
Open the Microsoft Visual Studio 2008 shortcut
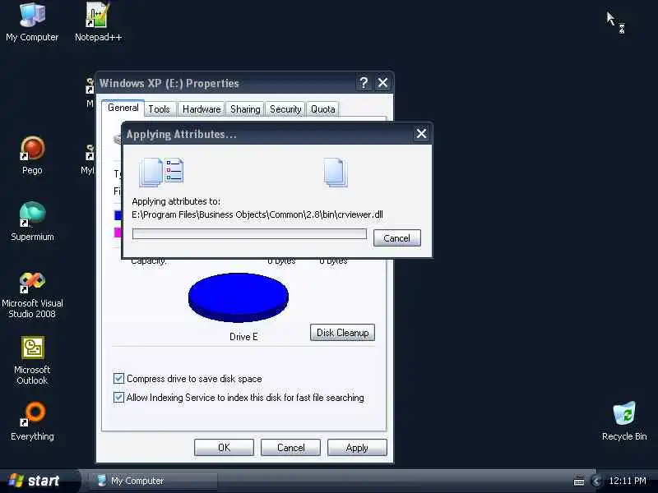click(x=32, y=295)
